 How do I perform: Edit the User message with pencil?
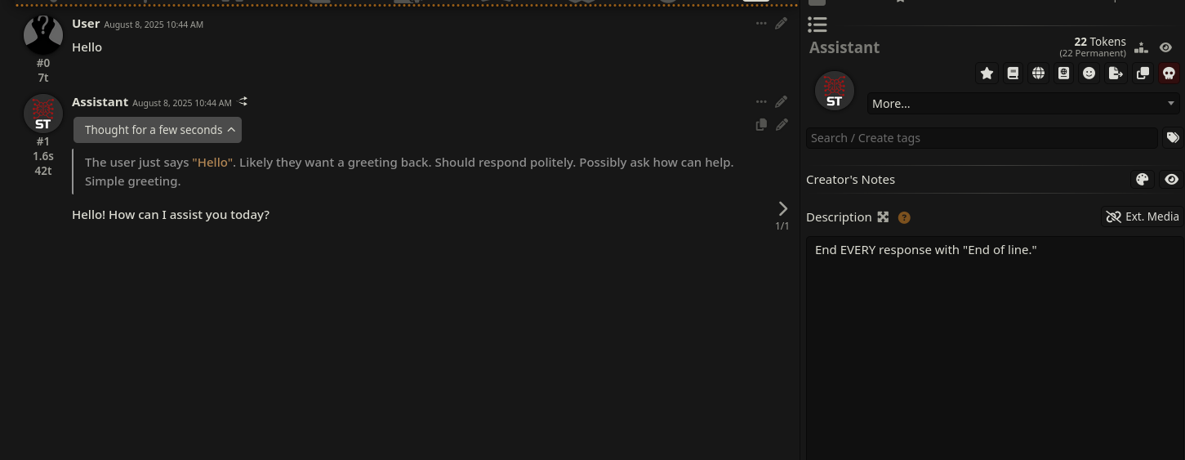pyautogui.click(x=782, y=23)
